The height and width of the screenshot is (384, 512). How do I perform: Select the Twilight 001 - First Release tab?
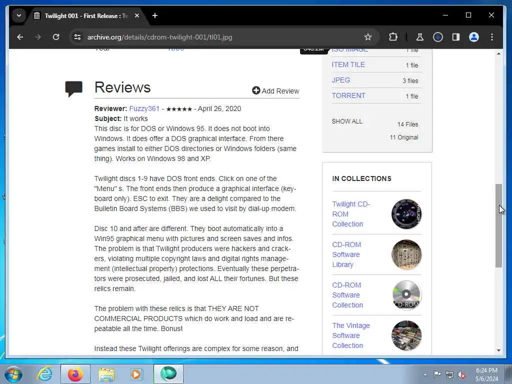pyautogui.click(x=86, y=15)
